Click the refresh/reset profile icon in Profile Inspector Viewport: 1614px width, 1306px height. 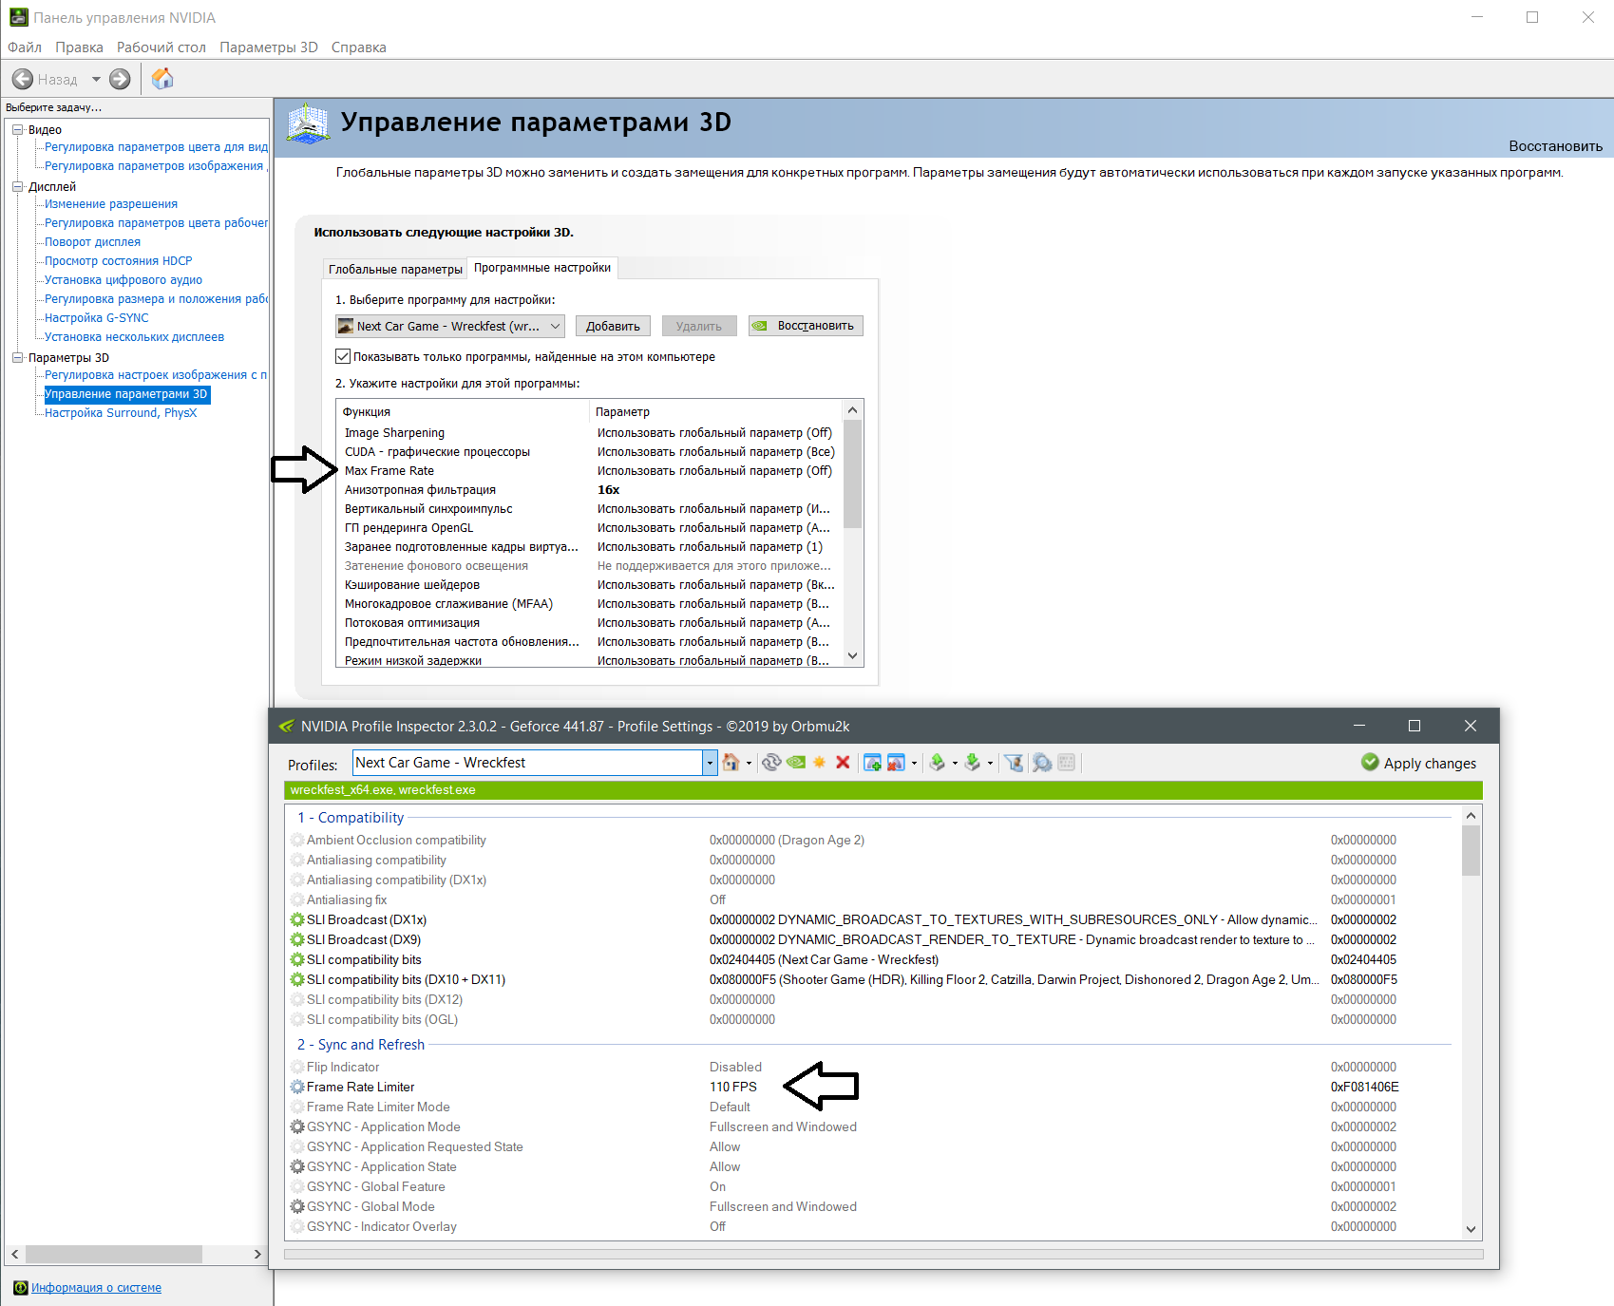pyautogui.click(x=771, y=763)
